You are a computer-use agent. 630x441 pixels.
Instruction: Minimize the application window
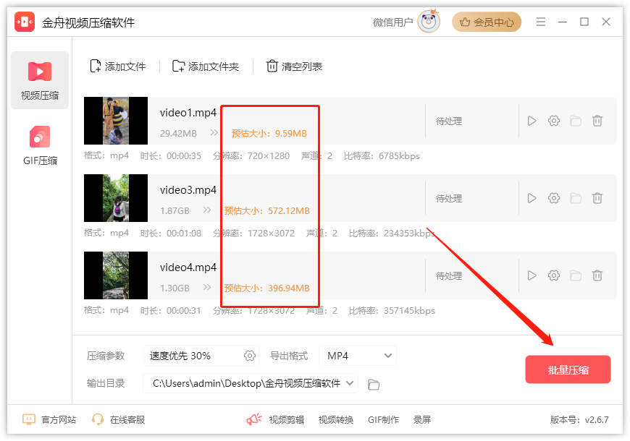point(563,22)
